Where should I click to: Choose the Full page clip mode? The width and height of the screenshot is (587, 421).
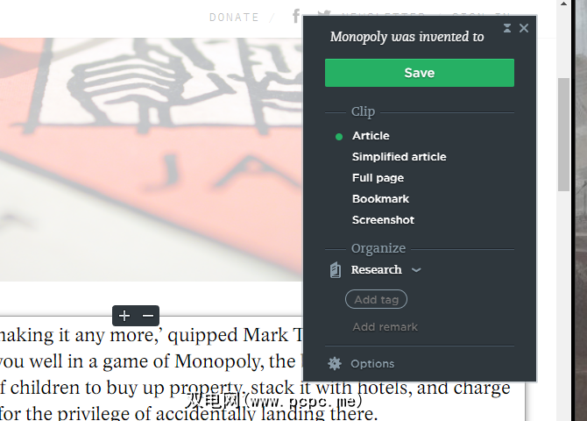click(x=378, y=178)
